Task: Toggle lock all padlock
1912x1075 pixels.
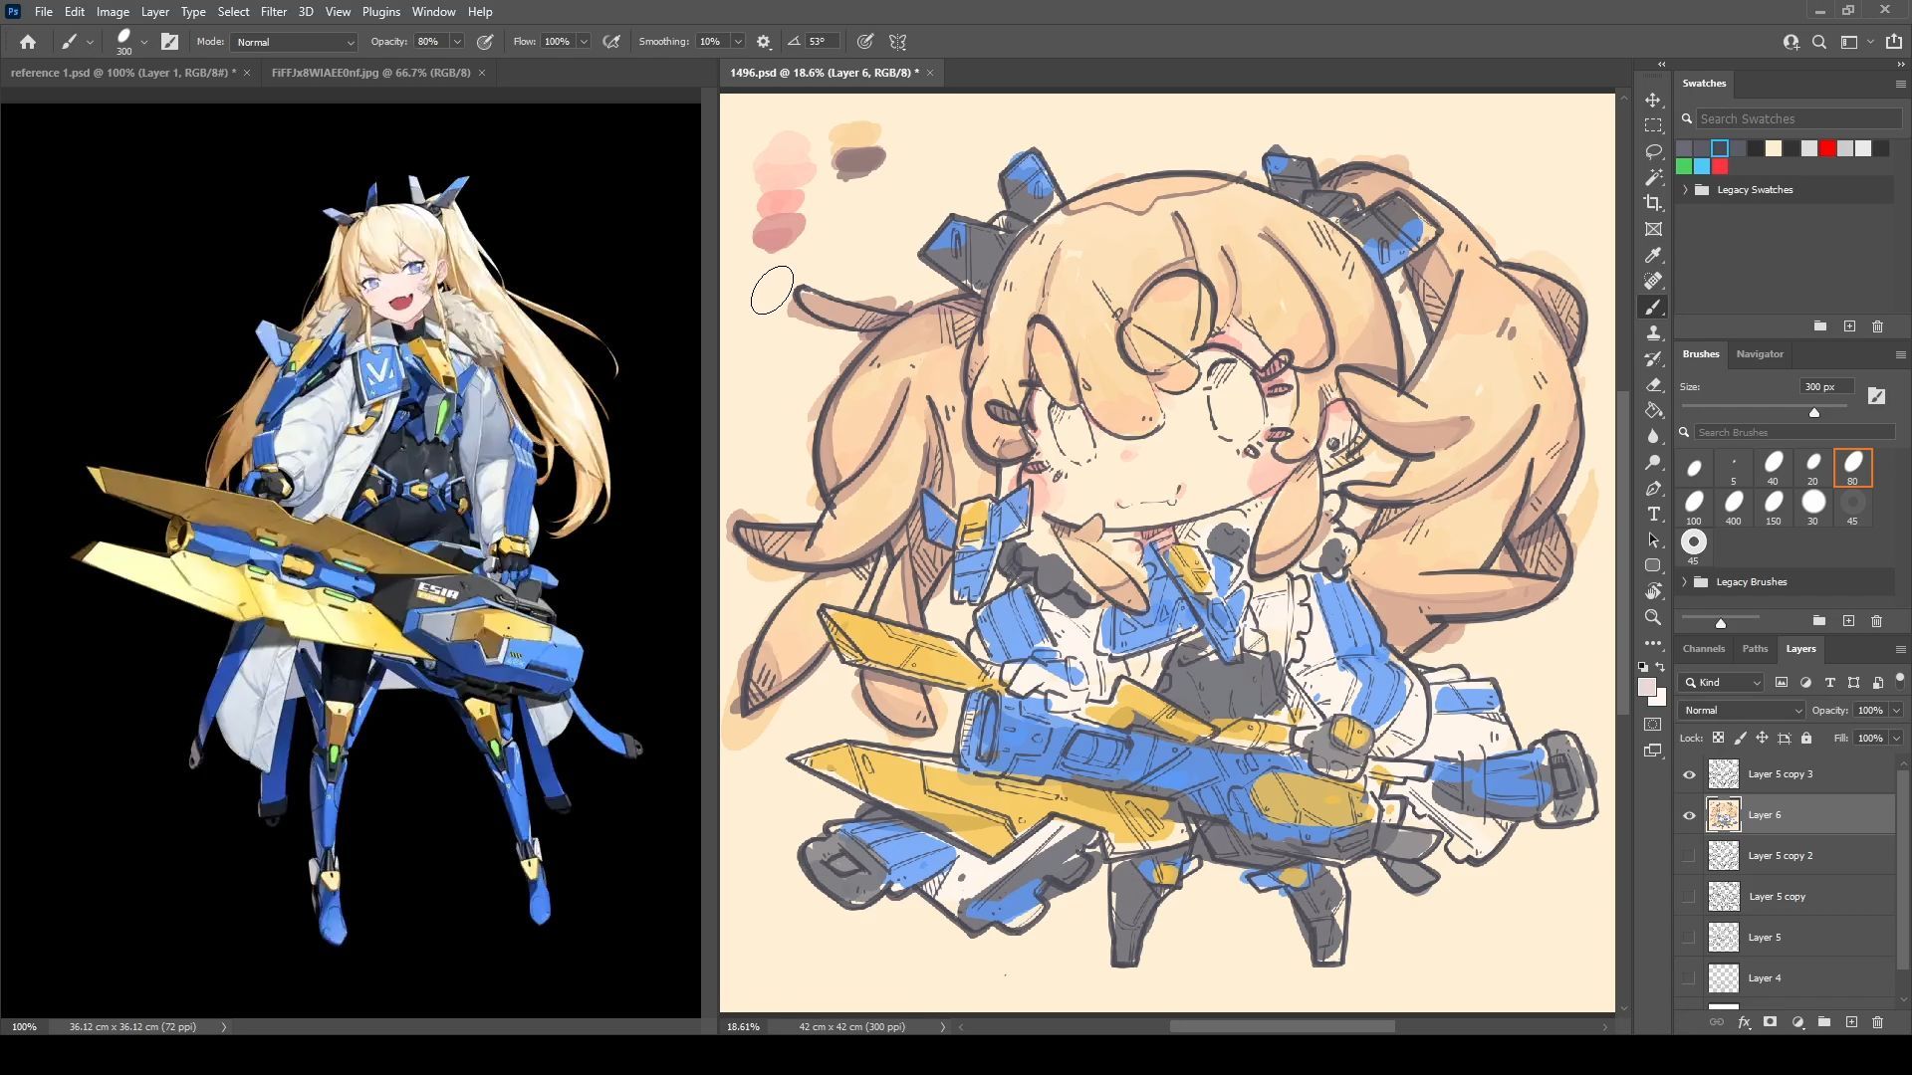Action: coord(1806,738)
